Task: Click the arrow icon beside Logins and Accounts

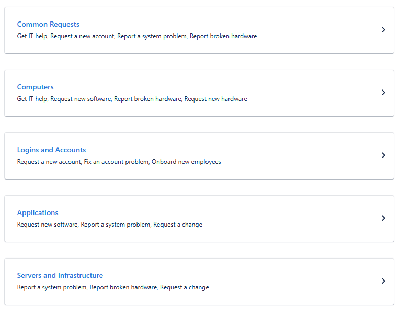Action: [383, 155]
